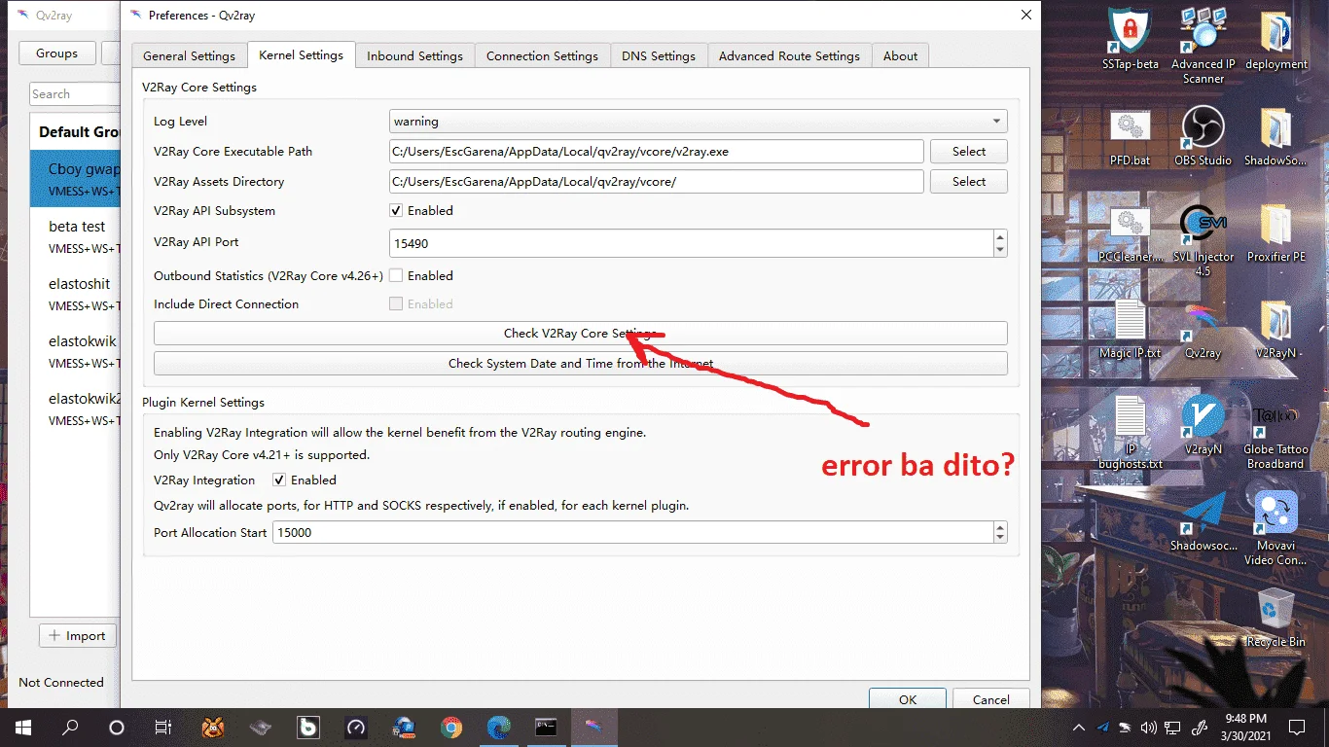Increase the Port Allocation Start value
This screenshot has height=747, width=1329.
pyautogui.click(x=1000, y=527)
